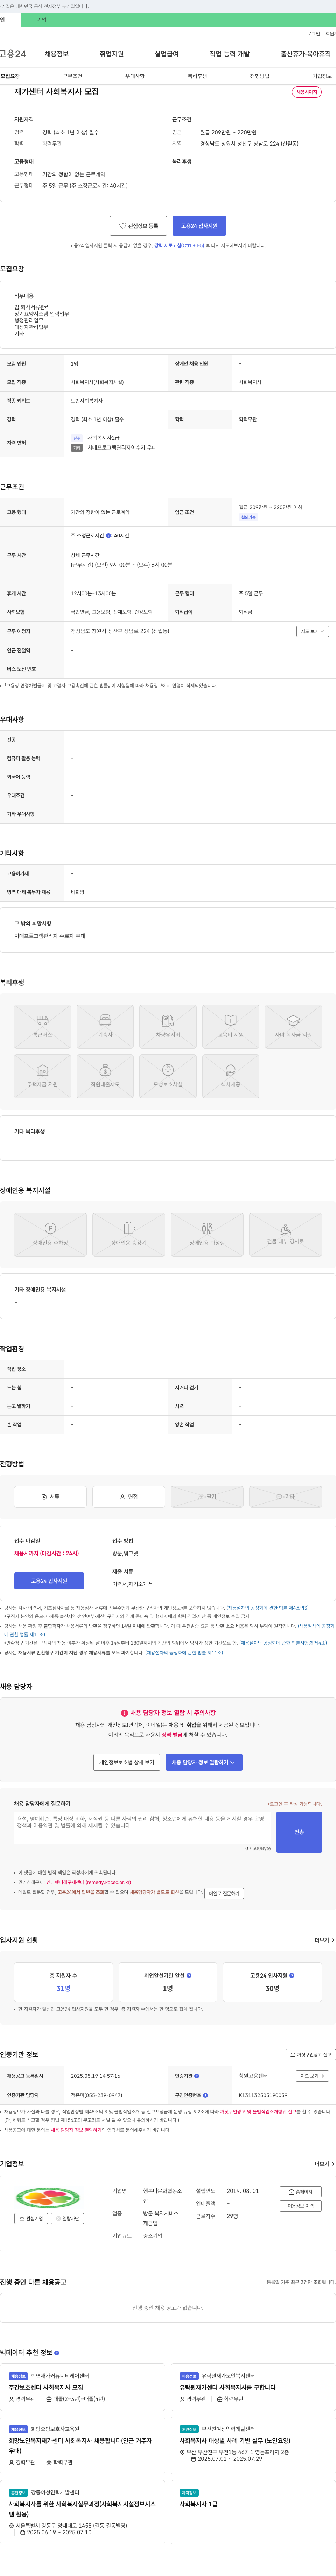Image resolution: width=336 pixels, height=2576 pixels.
Task: Click the 폭행죄구제센터 remedy link
Action: coord(88,1882)
